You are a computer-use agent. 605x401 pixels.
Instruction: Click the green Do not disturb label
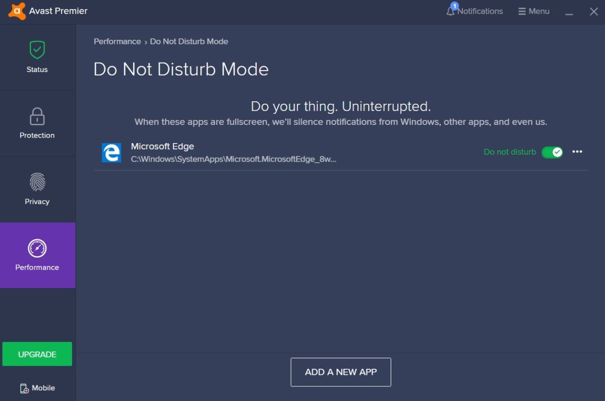coord(510,152)
